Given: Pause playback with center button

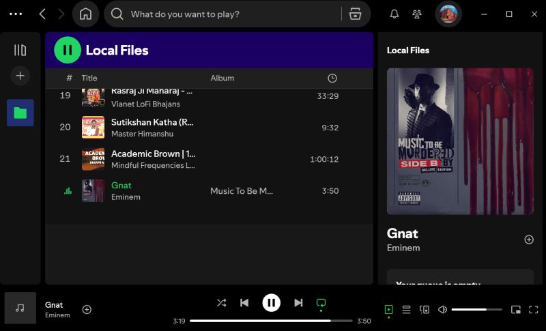Looking at the screenshot, I should [x=271, y=303].
